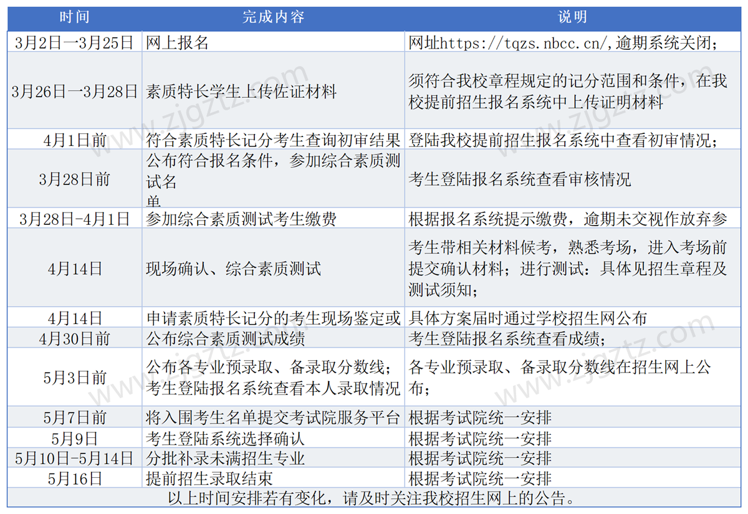Click the 完成内容 column header

[274, 17]
